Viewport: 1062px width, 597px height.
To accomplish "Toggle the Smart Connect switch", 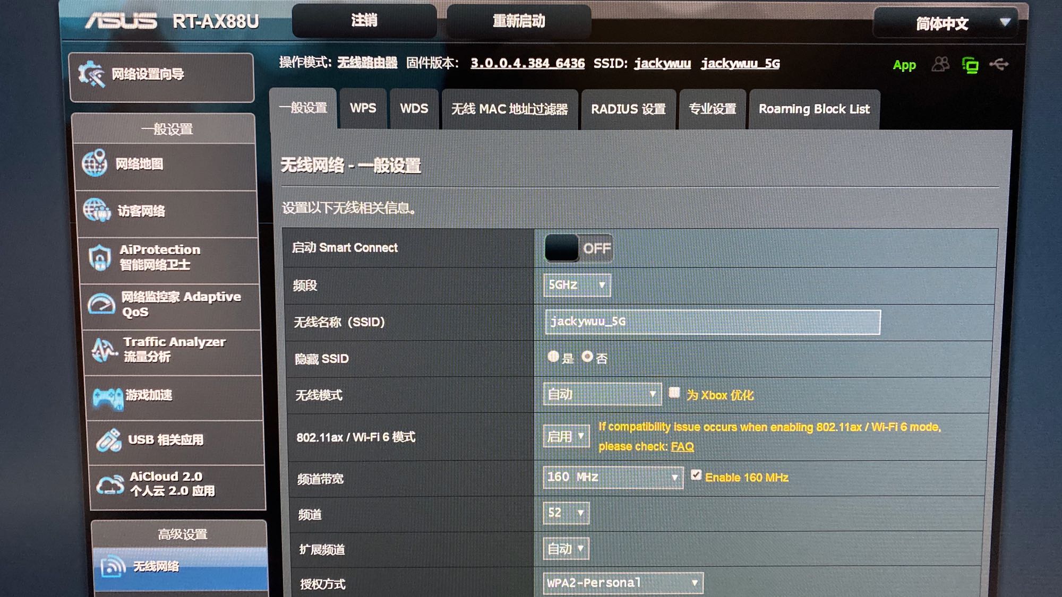I will click(579, 248).
